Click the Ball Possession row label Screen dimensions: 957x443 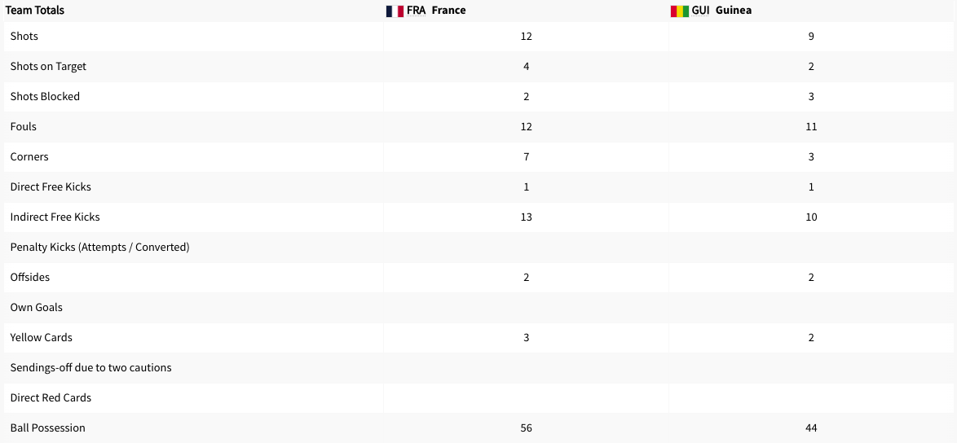click(x=47, y=428)
